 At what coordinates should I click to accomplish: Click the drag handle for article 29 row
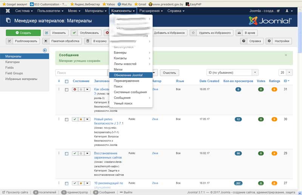[59, 153]
